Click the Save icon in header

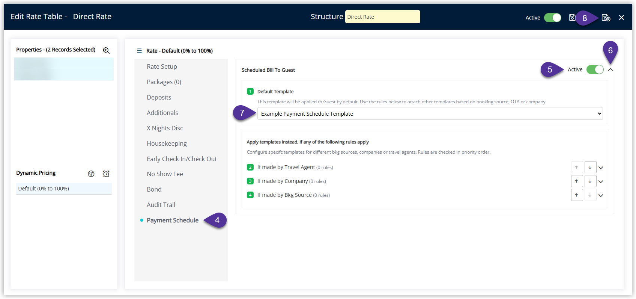click(572, 17)
